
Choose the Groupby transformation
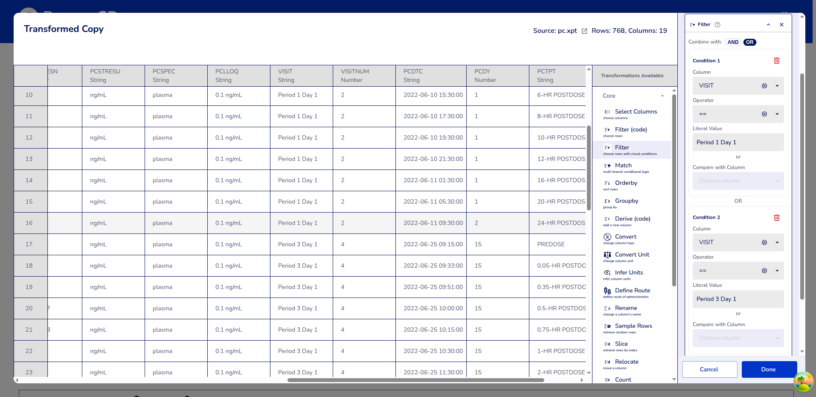click(x=626, y=201)
